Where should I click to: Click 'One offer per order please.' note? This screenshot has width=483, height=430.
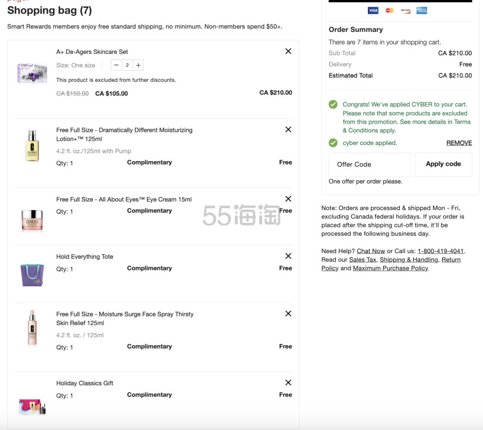pyautogui.click(x=365, y=181)
